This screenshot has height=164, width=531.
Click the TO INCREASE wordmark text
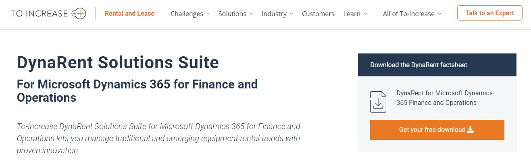[40, 14]
